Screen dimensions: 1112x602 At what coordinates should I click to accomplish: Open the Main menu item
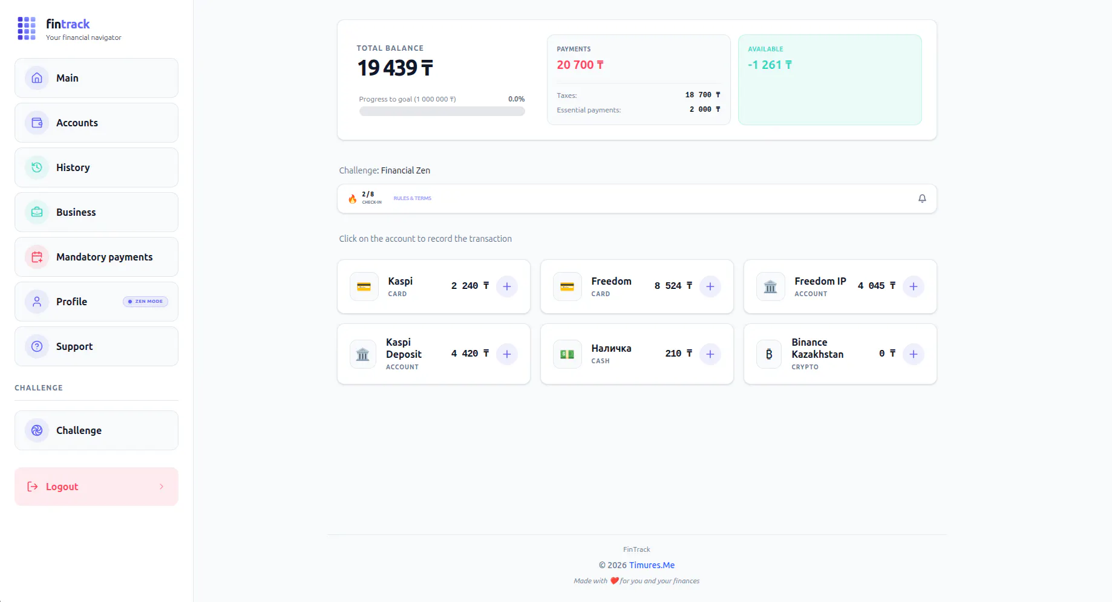tap(96, 78)
